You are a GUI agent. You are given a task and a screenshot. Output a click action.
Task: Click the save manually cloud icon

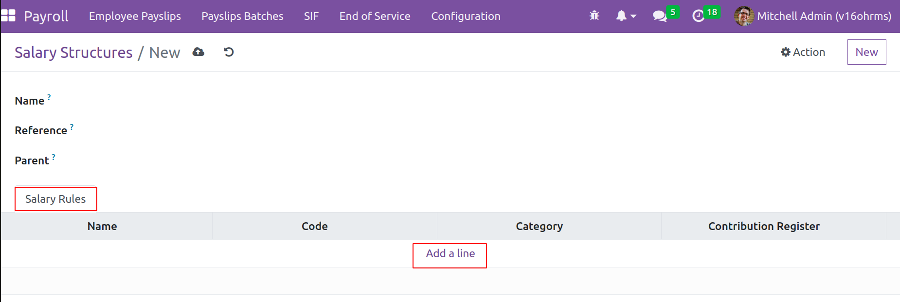click(x=198, y=52)
